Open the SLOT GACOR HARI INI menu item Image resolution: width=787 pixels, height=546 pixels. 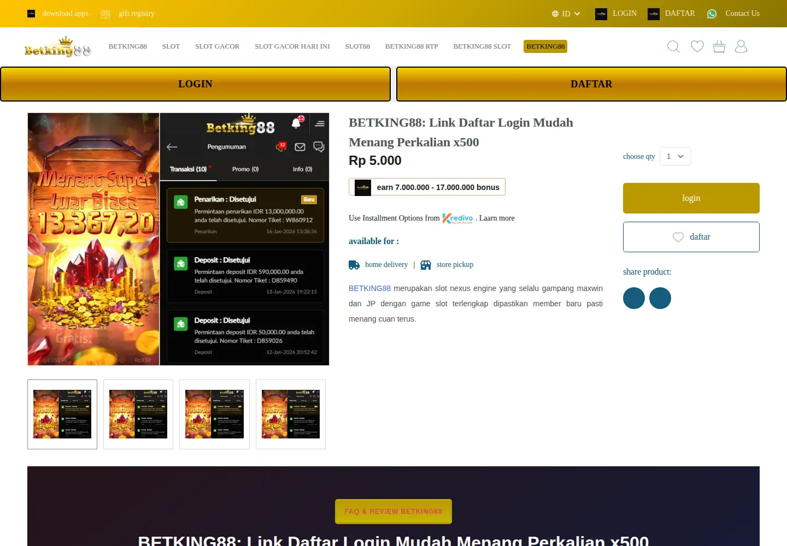(292, 46)
